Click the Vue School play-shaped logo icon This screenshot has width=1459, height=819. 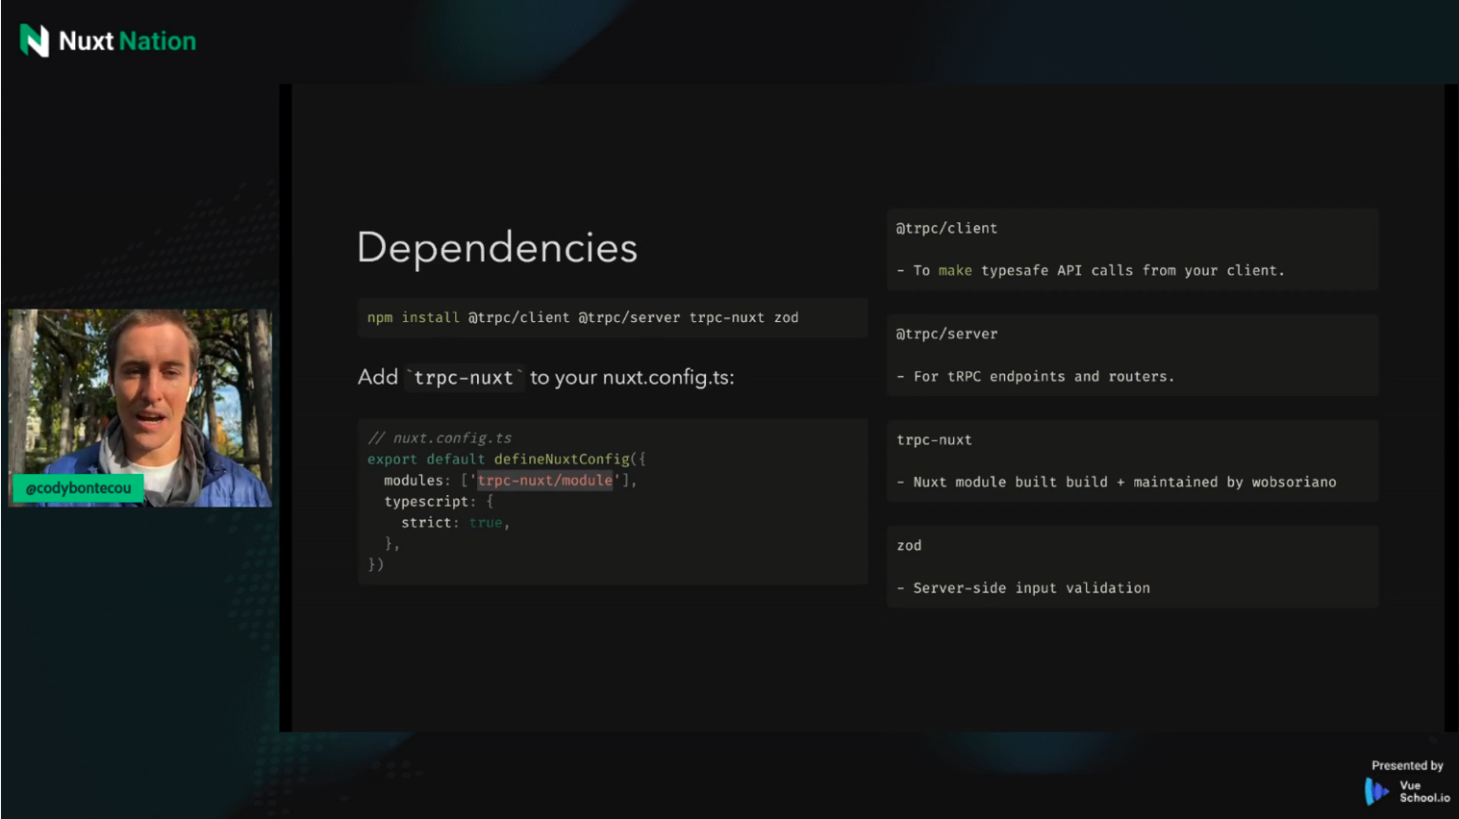tap(1376, 791)
